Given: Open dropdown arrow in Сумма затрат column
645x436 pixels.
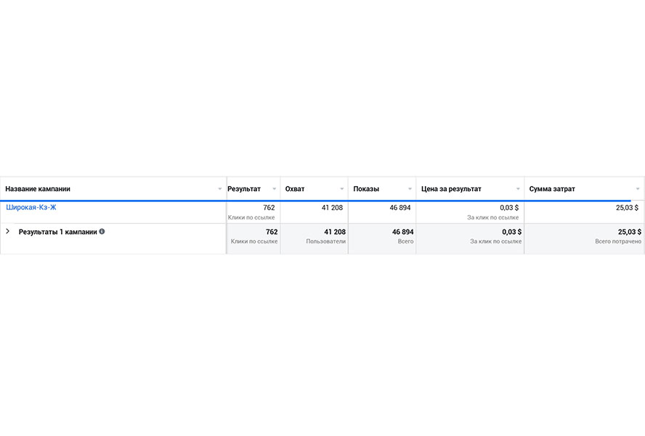Looking at the screenshot, I should [x=638, y=189].
